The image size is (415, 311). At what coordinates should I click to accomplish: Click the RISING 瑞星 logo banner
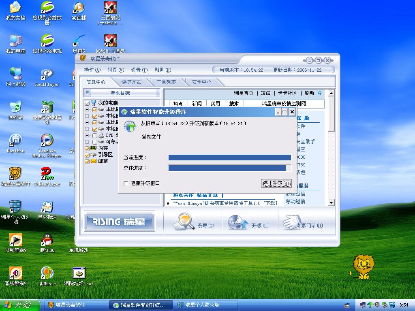coord(120,221)
